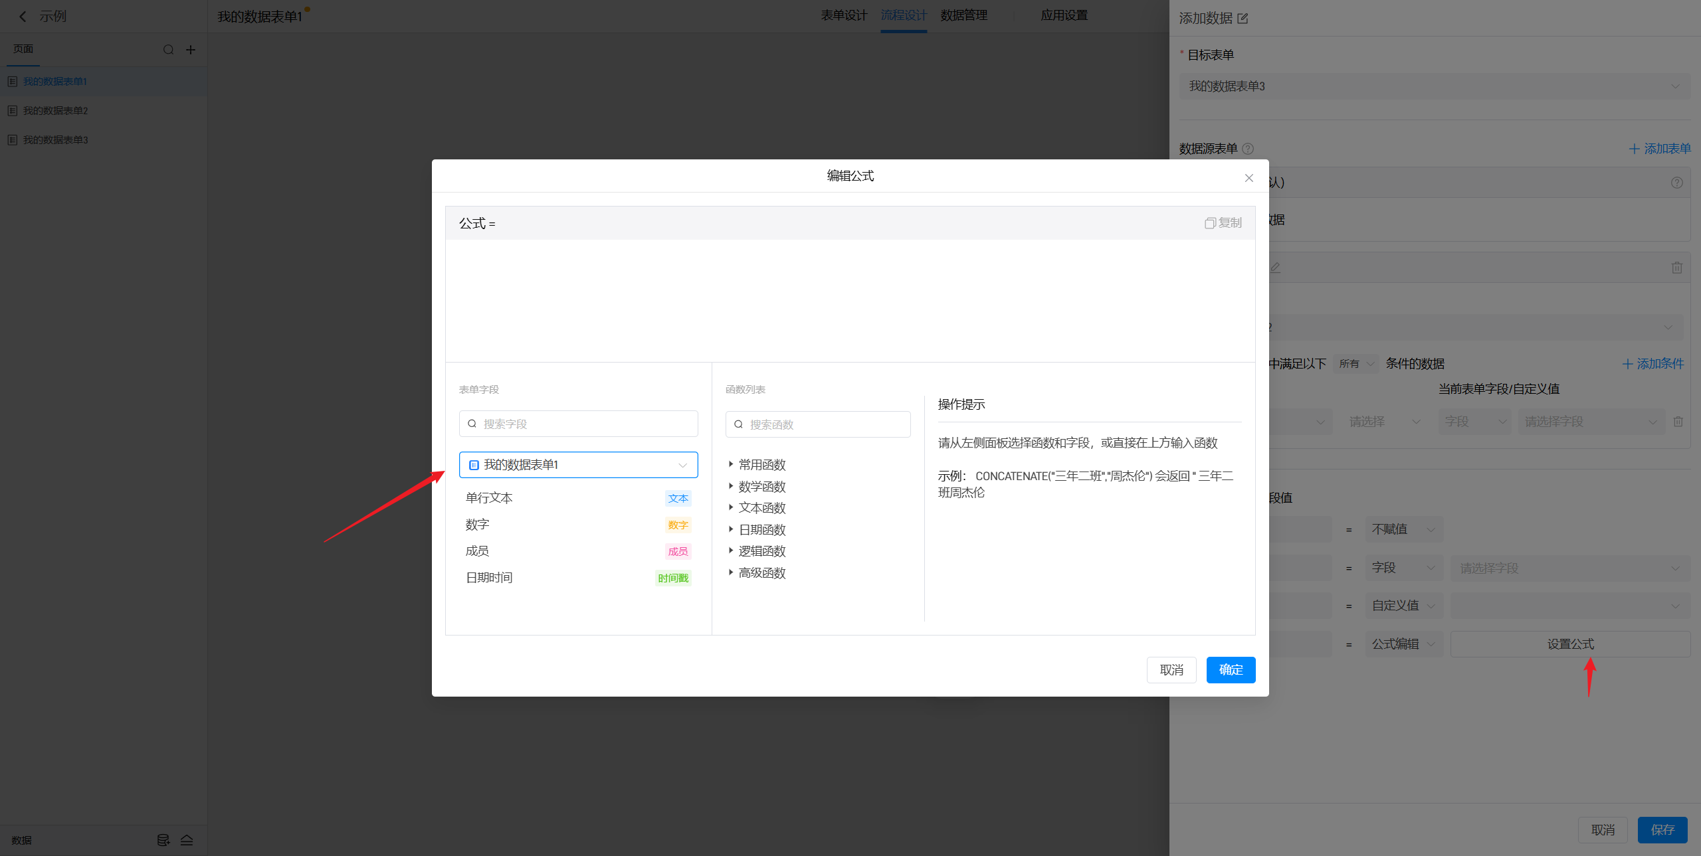Select the 单行文本 field
The height and width of the screenshot is (856, 1701).
490,498
